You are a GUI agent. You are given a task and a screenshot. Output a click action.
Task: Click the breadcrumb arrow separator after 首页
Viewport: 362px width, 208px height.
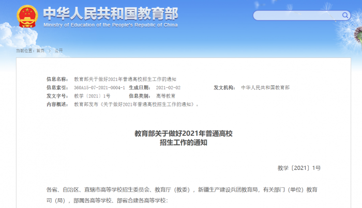click(x=50, y=51)
